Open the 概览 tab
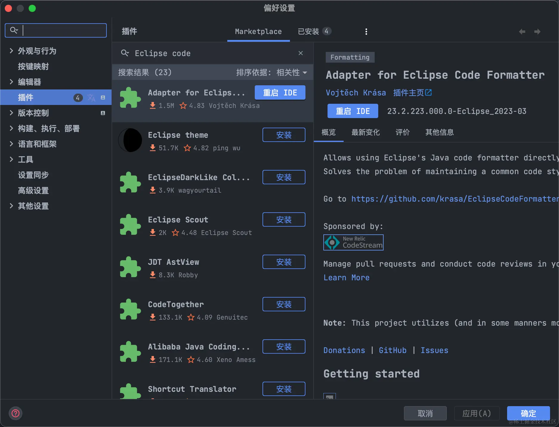The width and height of the screenshot is (559, 427). 329,132
